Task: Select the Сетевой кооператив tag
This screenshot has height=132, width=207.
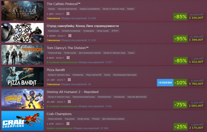Action: [x=71, y=31]
